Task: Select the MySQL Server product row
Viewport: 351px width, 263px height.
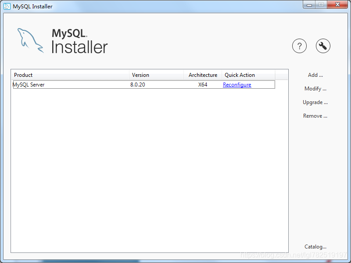Action: click(144, 85)
